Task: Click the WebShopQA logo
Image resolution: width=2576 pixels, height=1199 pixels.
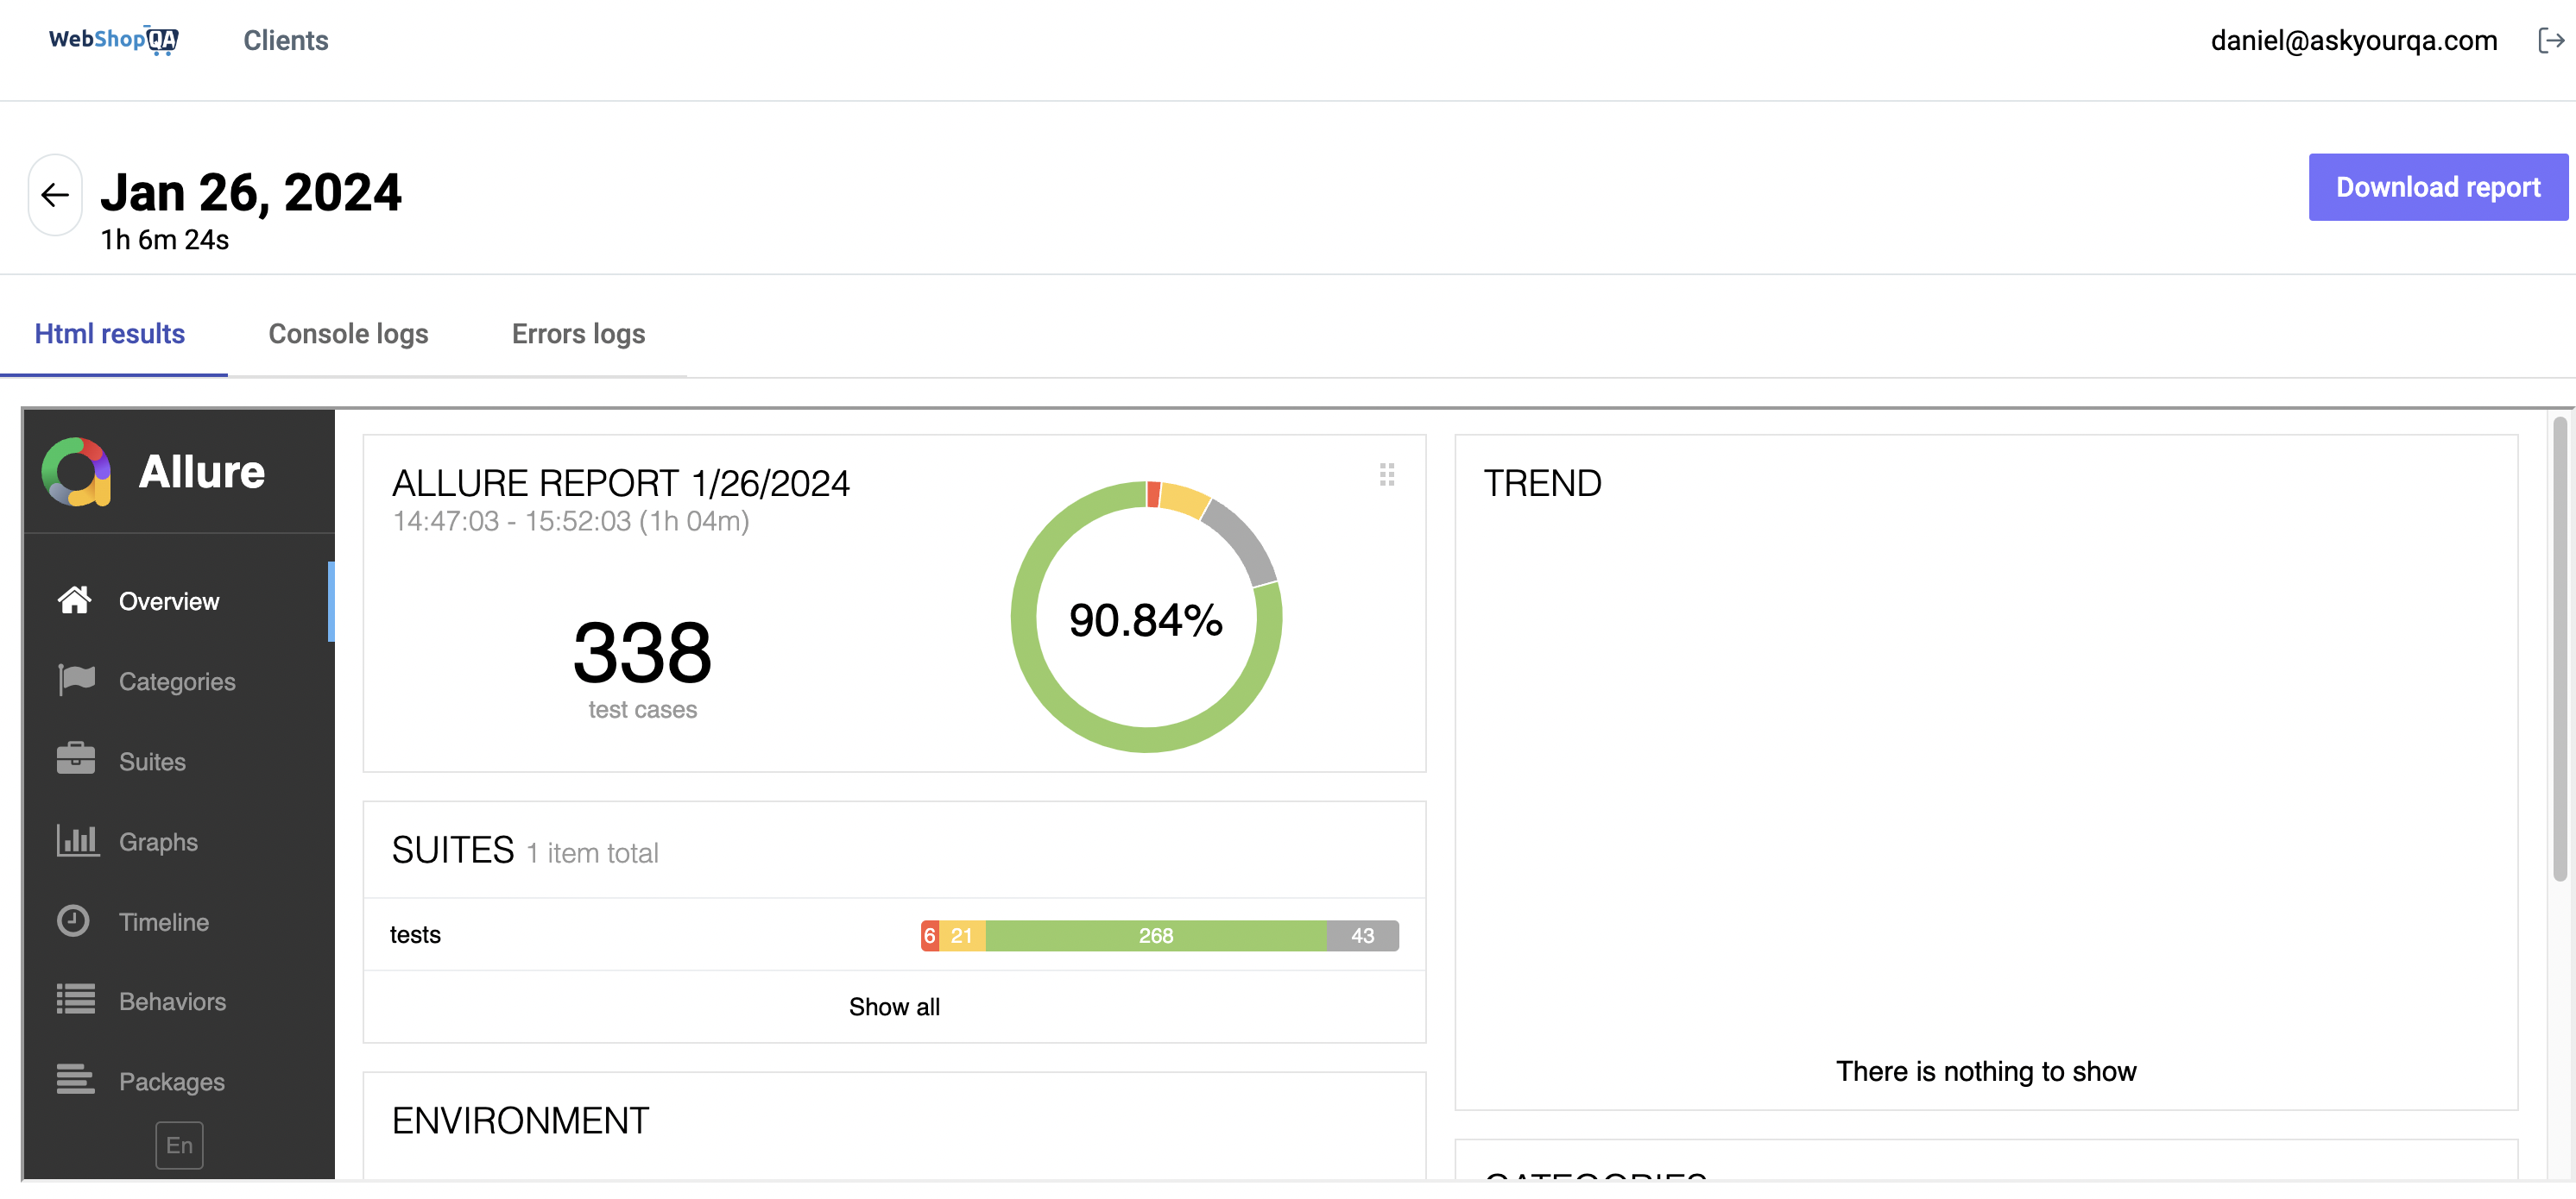Action: tap(113, 40)
